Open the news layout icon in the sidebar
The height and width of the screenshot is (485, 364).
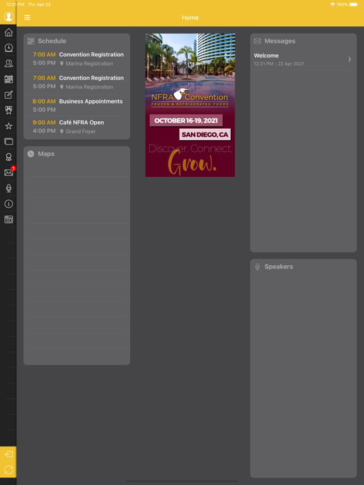(9, 219)
